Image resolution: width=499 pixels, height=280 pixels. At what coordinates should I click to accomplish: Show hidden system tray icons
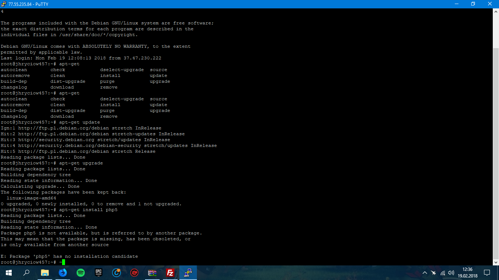coord(425,273)
